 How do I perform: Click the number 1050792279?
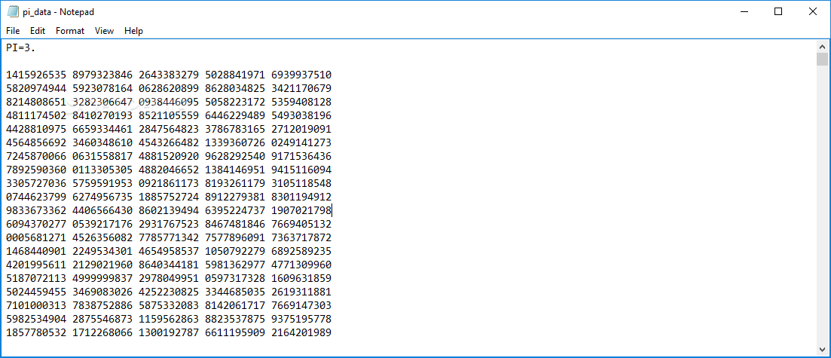pyautogui.click(x=235, y=252)
